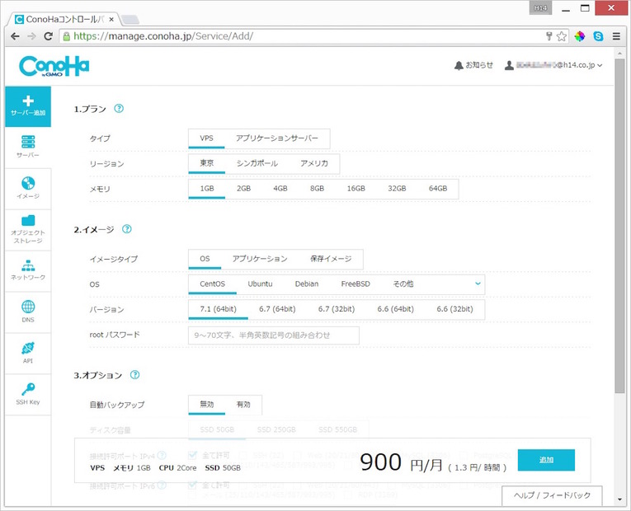The image size is (631, 511).
Task: Select 16GB memory option
Action: 356,189
